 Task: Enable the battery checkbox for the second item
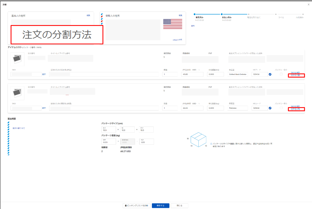(x=281, y=108)
